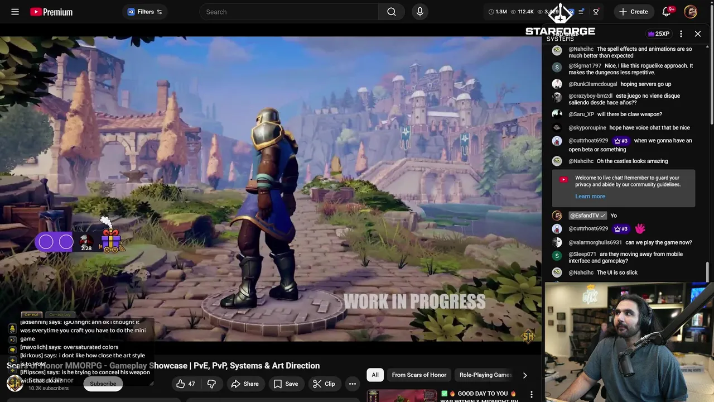Viewport: 714px width, 402px height.
Task: Click the video player area
Action: click(x=271, y=188)
